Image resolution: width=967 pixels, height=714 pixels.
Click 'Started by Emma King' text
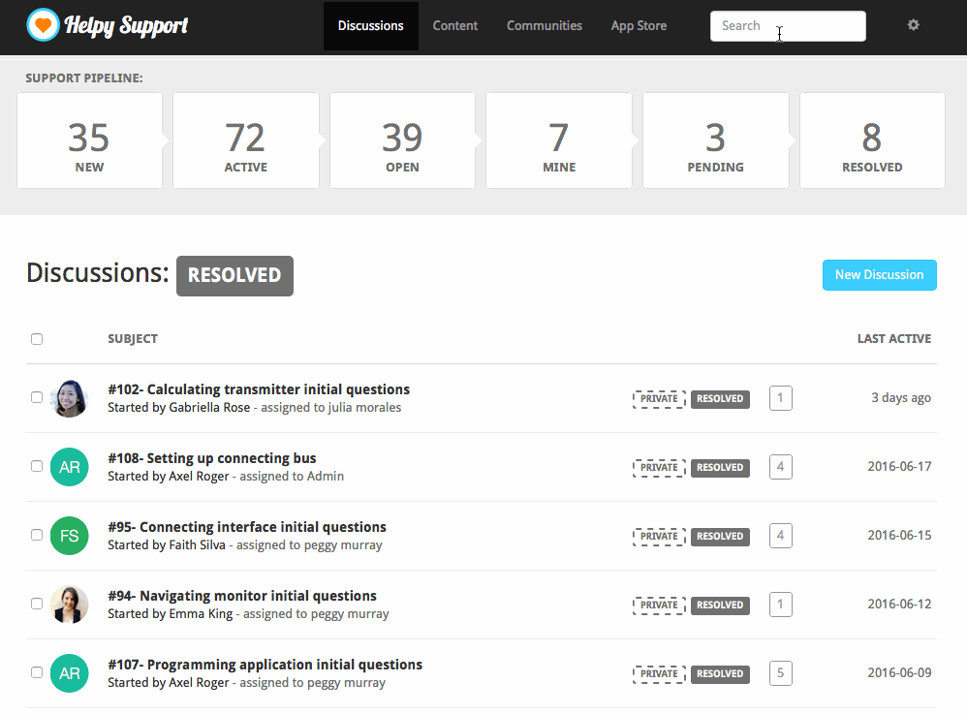click(x=171, y=614)
